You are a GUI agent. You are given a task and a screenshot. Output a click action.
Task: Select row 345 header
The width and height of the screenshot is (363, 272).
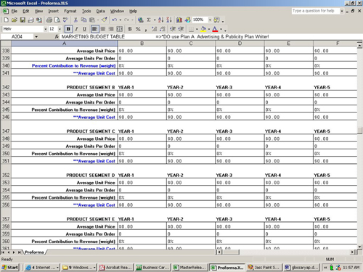coord(6,110)
